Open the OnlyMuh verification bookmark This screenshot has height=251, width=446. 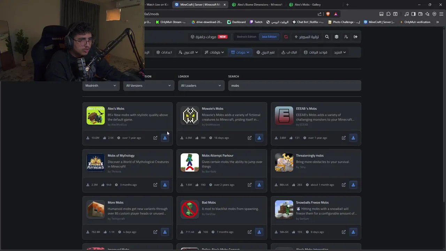pyautogui.click(x=415, y=22)
